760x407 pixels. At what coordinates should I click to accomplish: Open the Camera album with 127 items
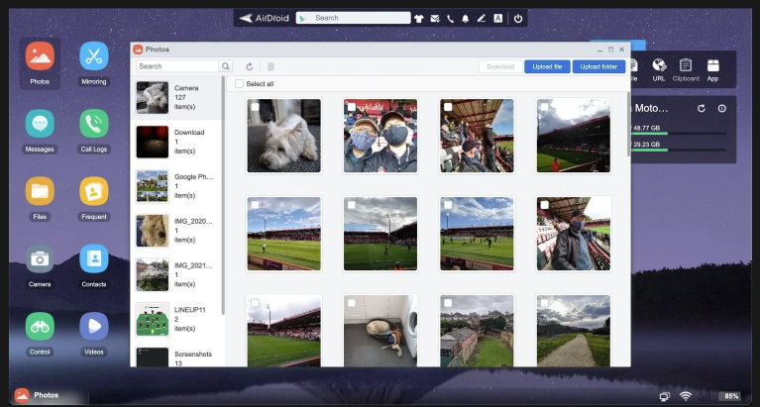[x=178, y=98]
